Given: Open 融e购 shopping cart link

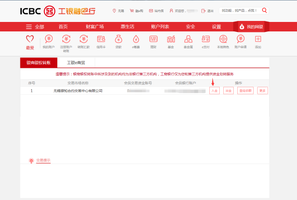Looking at the screenshot, I should tap(137, 11).
